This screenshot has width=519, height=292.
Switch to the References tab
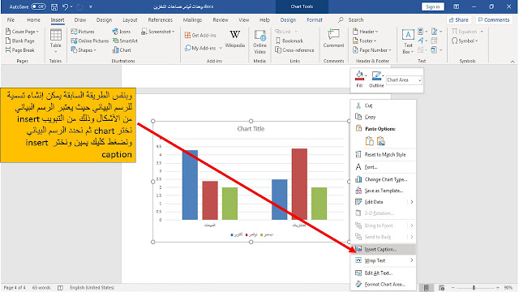[161, 19]
